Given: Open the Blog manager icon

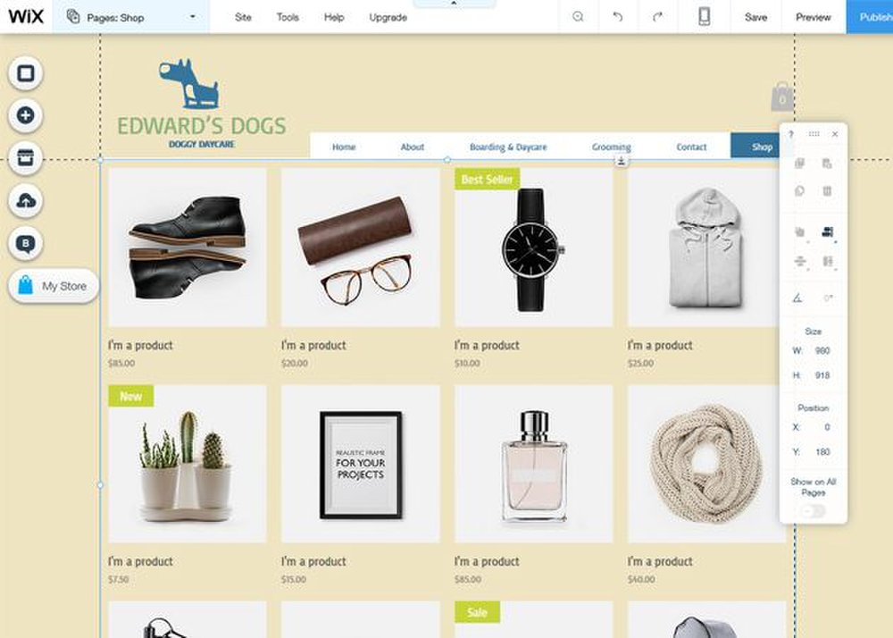Looking at the screenshot, I should 26,243.
